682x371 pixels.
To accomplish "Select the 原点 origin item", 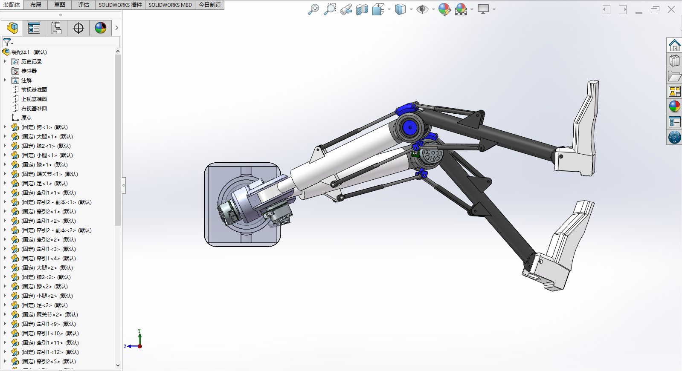I will coord(26,118).
